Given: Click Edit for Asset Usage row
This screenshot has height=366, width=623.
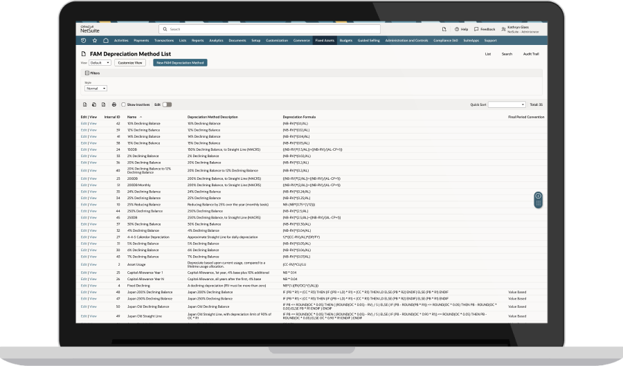Looking at the screenshot, I should (x=84, y=264).
